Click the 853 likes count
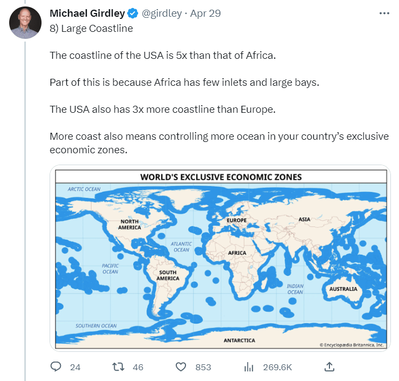This screenshot has width=399, height=381. 203,367
